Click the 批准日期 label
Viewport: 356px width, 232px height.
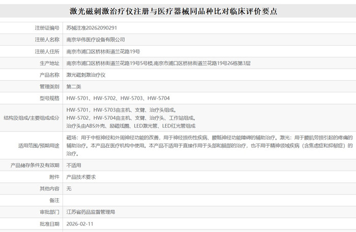49,224
